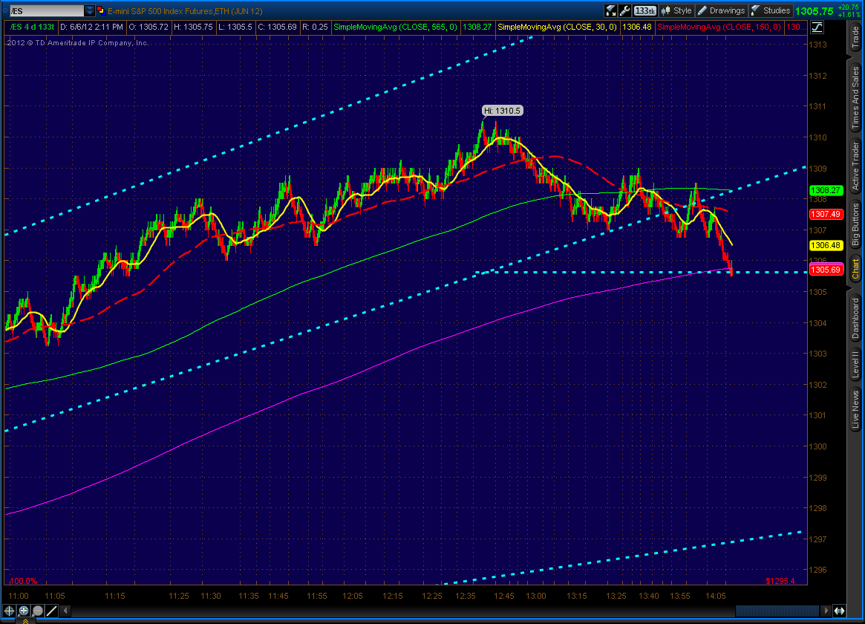Click the H: 1305.75 high value
Viewport: 865px width, 624px height.
coord(193,27)
